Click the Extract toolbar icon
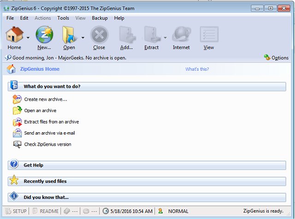The image size is (295, 219). (152, 35)
